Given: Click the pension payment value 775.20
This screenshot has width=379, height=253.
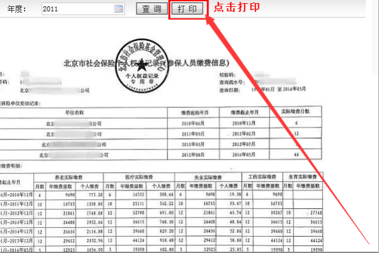Looking at the screenshot, I should [95, 194].
